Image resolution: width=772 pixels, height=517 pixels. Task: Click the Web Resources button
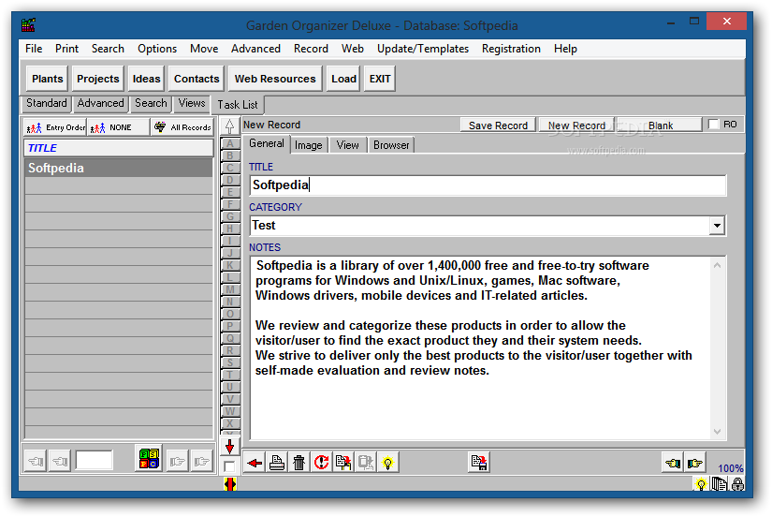click(275, 79)
